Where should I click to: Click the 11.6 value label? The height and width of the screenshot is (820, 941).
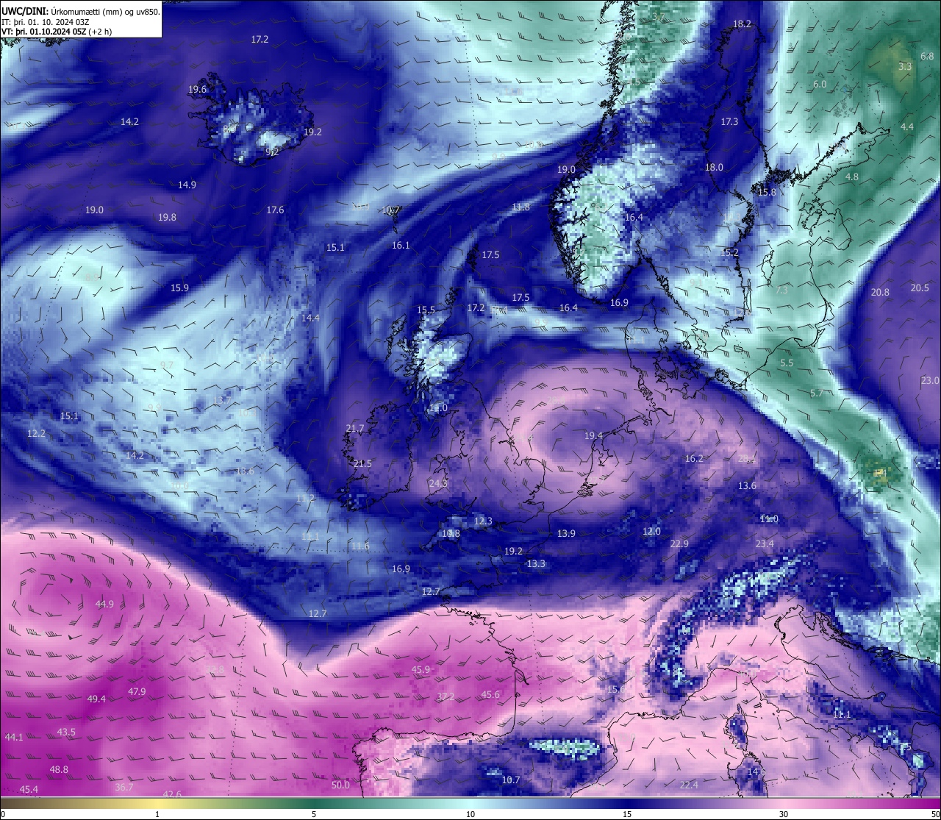(360, 546)
